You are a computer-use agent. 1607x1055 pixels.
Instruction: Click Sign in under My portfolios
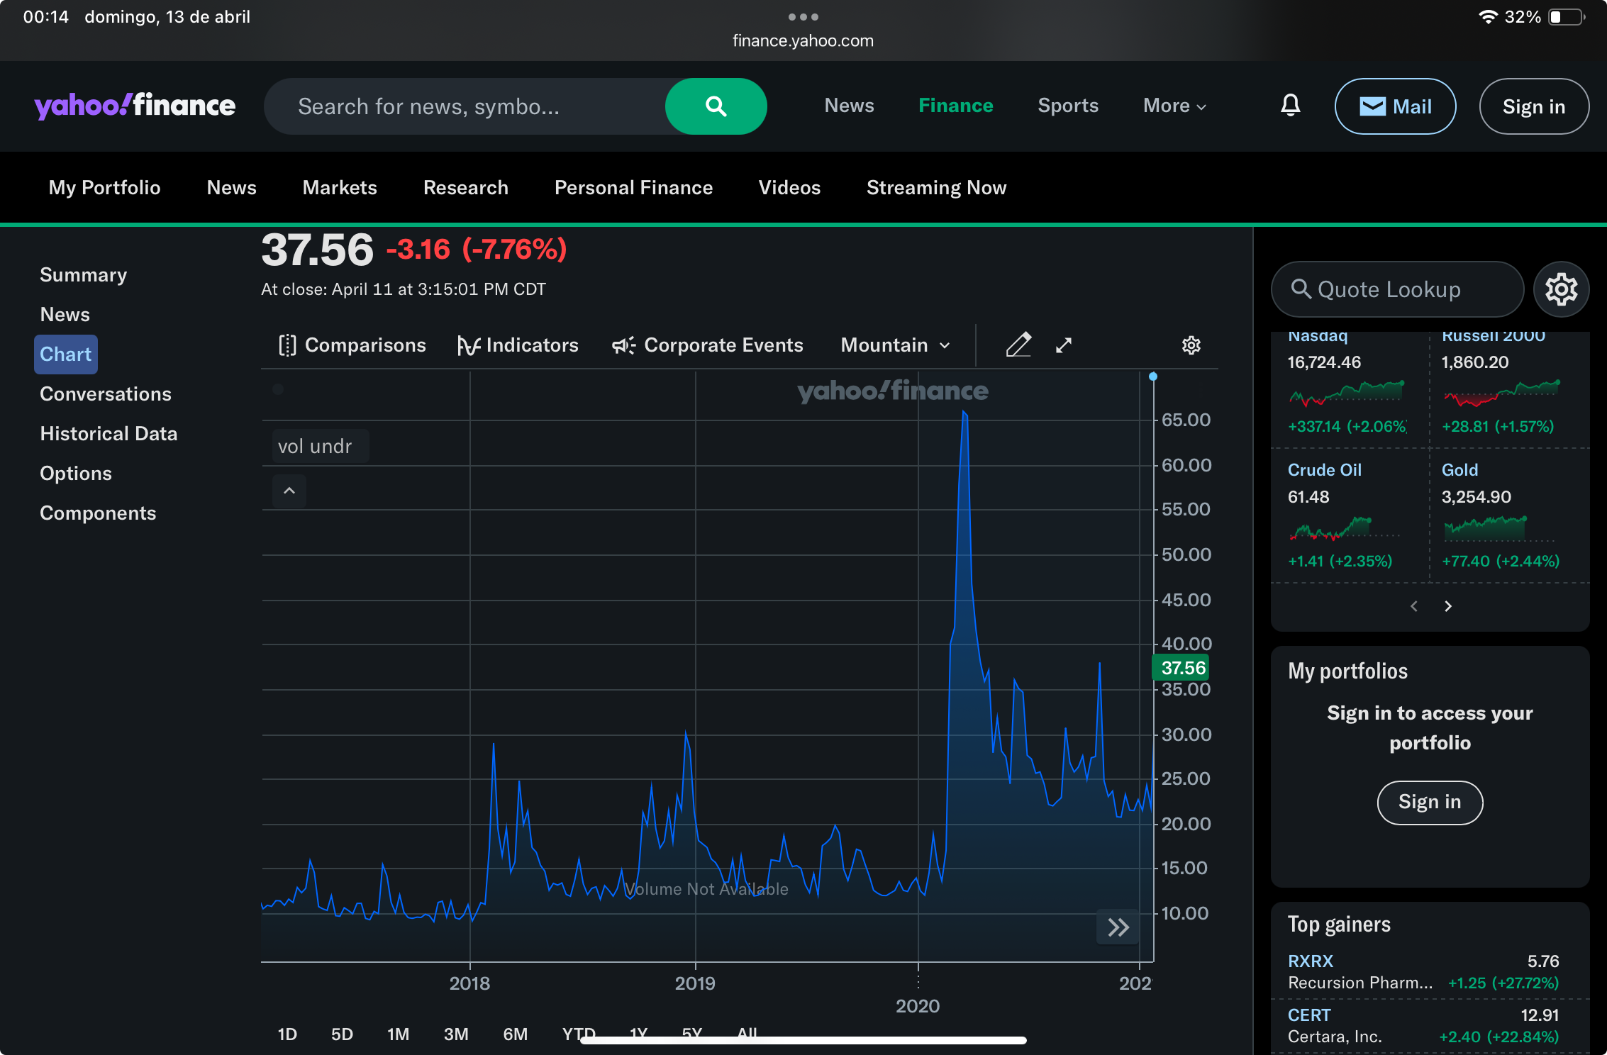tap(1429, 802)
